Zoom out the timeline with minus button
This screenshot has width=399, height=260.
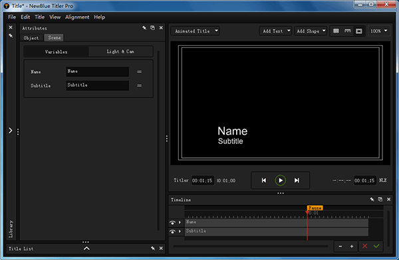(340, 246)
